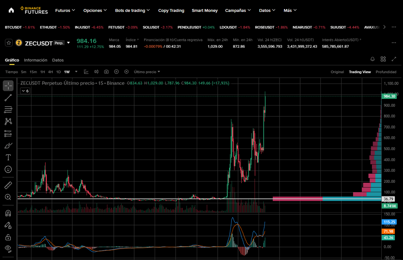
Task: Set timeframe to 4H
Action: [x=50, y=72]
